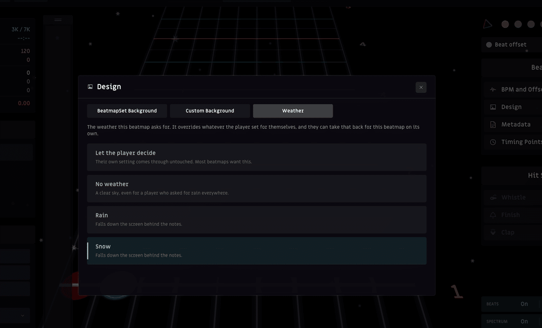Click the Design dialog title
This screenshot has width=542, height=328.
click(x=109, y=87)
